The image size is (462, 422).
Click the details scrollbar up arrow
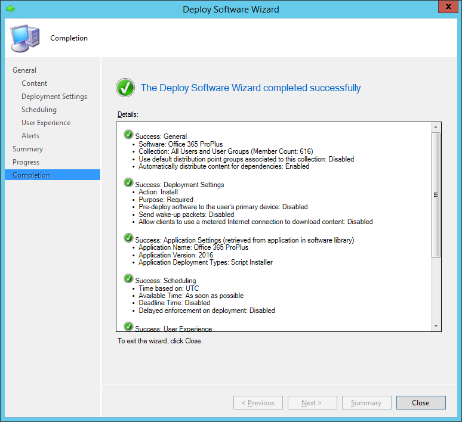(436, 127)
